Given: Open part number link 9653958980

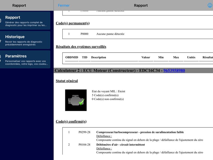Looking at the screenshot, I should click(174, 70).
